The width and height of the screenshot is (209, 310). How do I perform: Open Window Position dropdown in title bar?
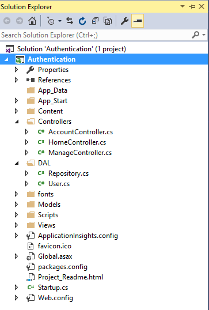[x=183, y=6]
